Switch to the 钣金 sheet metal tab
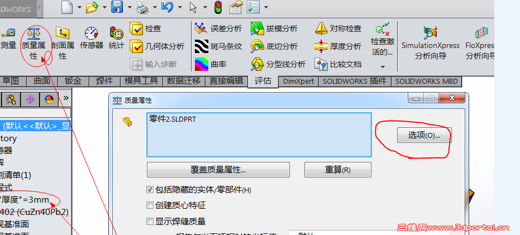Image resolution: width=520 pixels, height=235 pixels. tap(73, 81)
